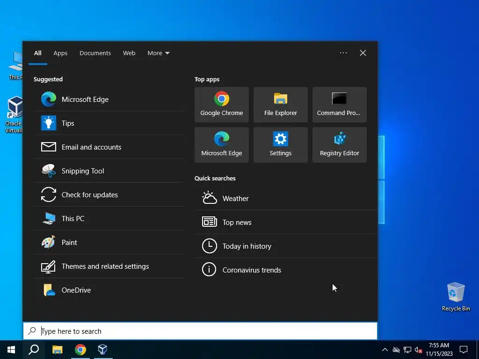Open OneDrive from suggestions

tap(109, 290)
